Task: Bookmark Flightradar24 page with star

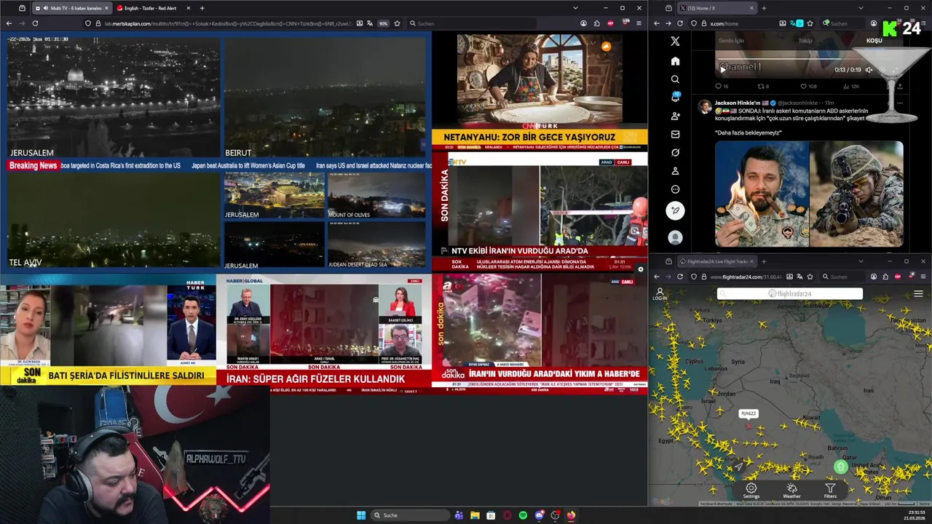Action: point(810,277)
